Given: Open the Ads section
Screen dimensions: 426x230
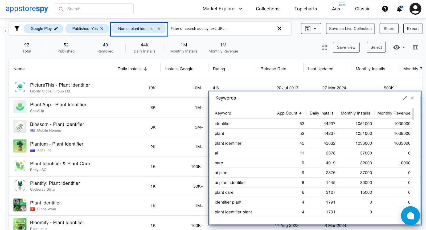Looking at the screenshot, I should (336, 9).
